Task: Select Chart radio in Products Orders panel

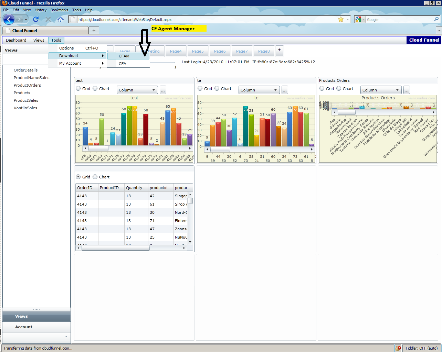Action: [x=339, y=89]
